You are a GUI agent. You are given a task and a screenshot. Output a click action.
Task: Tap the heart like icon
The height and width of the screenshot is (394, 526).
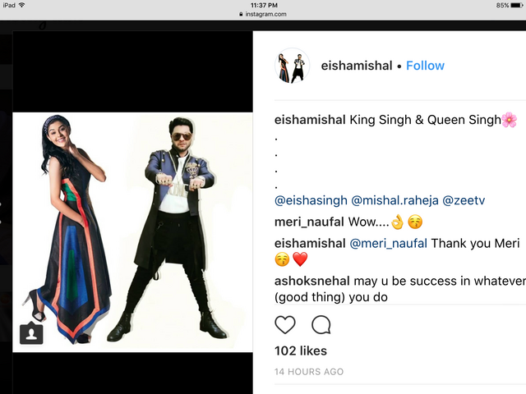point(285,325)
